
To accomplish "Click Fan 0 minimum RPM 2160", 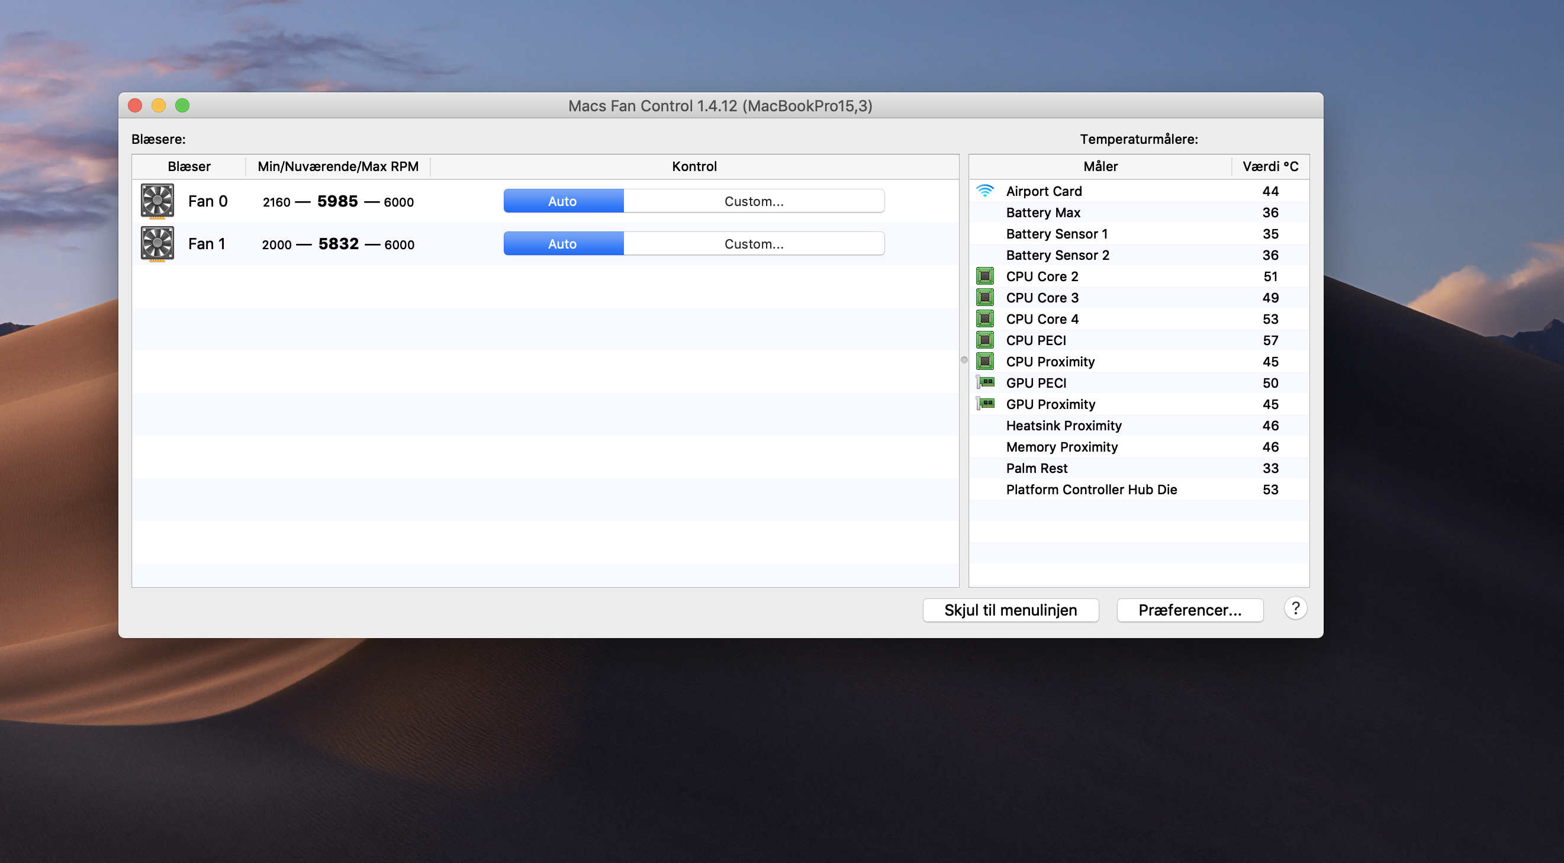I will point(276,202).
